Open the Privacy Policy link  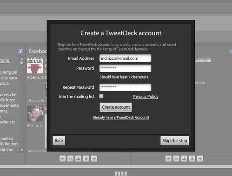[x=146, y=97]
